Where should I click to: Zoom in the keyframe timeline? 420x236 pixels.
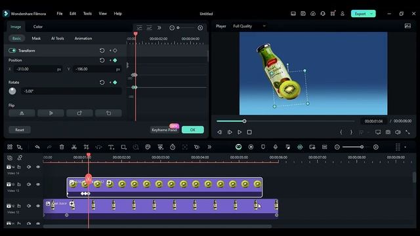[x=200, y=28]
